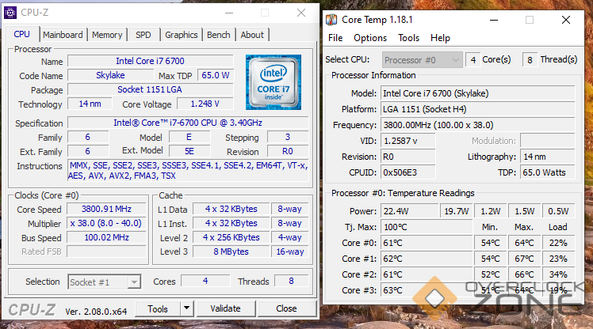This screenshot has width=593, height=329.
Task: Expand the Select CPU Processor #0 dropdown
Action: tap(422, 60)
